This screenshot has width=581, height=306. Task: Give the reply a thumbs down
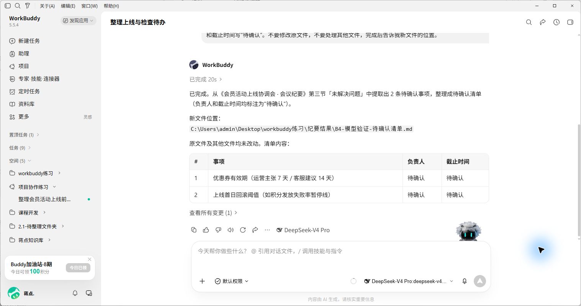218,230
